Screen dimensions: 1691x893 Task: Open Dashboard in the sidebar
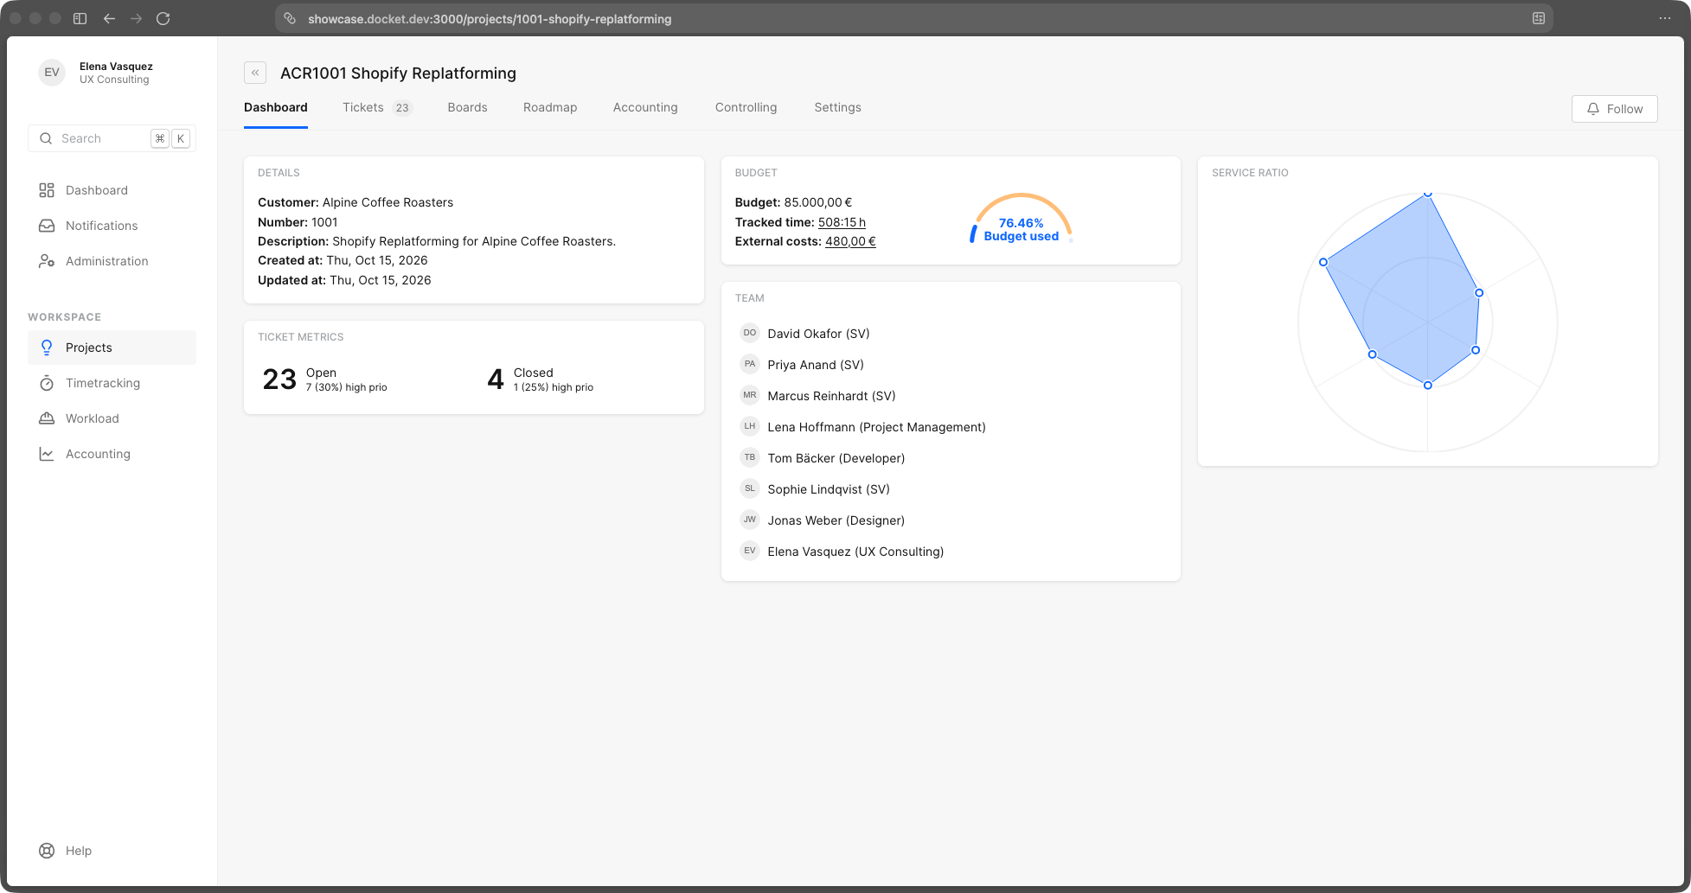[112, 190]
